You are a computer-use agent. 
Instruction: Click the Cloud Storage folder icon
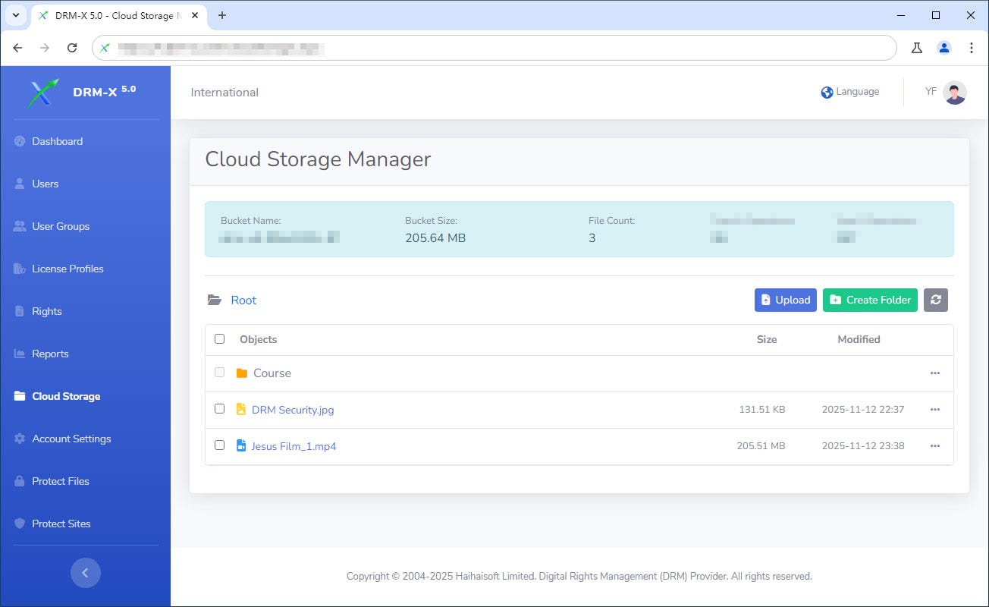[x=20, y=396]
